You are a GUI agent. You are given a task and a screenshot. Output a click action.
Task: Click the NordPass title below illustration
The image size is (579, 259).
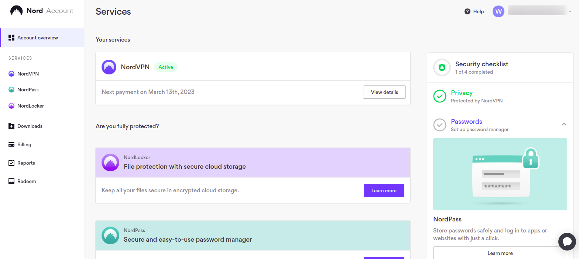pos(447,219)
